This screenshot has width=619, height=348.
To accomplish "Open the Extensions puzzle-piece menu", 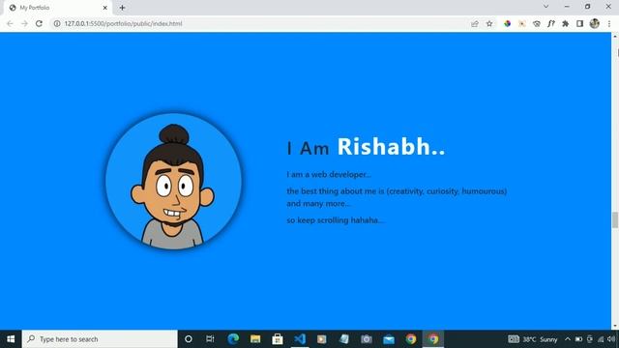I will 565,23.
